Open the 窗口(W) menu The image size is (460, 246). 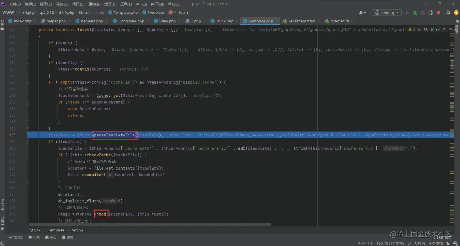(x=158, y=4)
